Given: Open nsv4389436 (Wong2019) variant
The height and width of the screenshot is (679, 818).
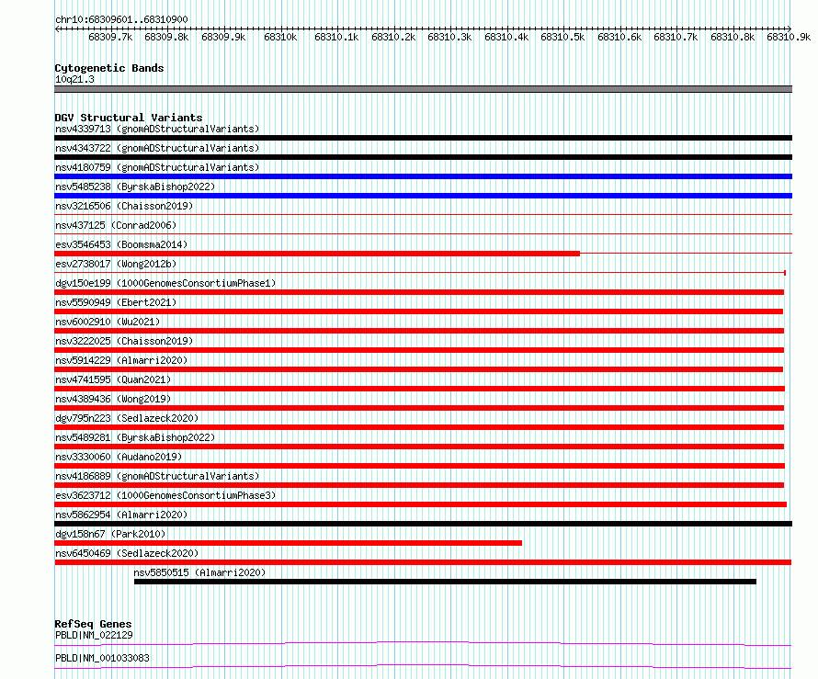Looking at the screenshot, I should 113,399.
